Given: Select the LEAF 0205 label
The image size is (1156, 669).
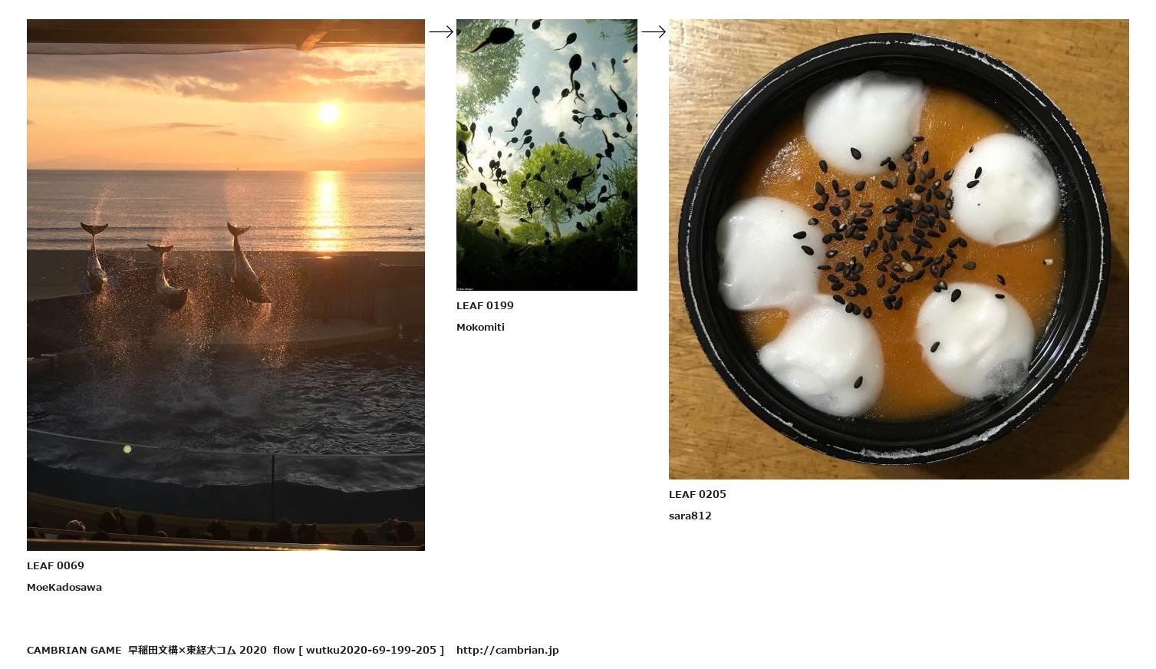Looking at the screenshot, I should [697, 494].
